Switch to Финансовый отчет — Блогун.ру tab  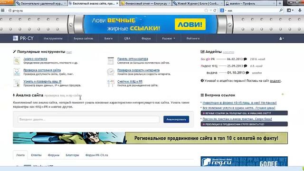pos(146,3)
